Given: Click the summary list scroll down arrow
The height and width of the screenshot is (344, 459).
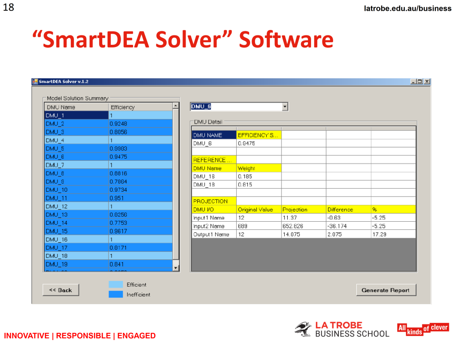Looking at the screenshot, I should tap(176, 268).
